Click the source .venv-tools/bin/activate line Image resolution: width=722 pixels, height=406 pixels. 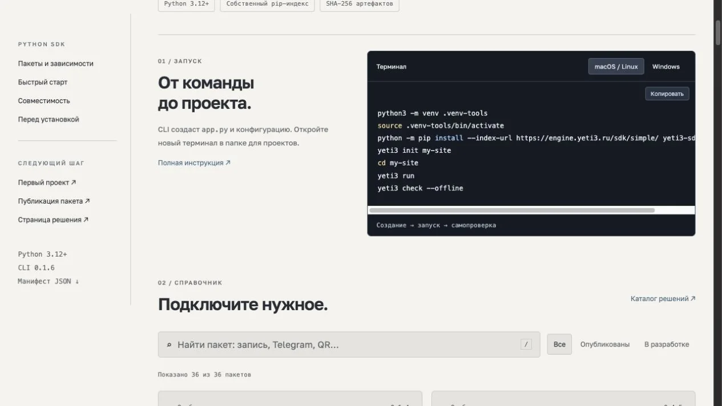[x=441, y=125]
